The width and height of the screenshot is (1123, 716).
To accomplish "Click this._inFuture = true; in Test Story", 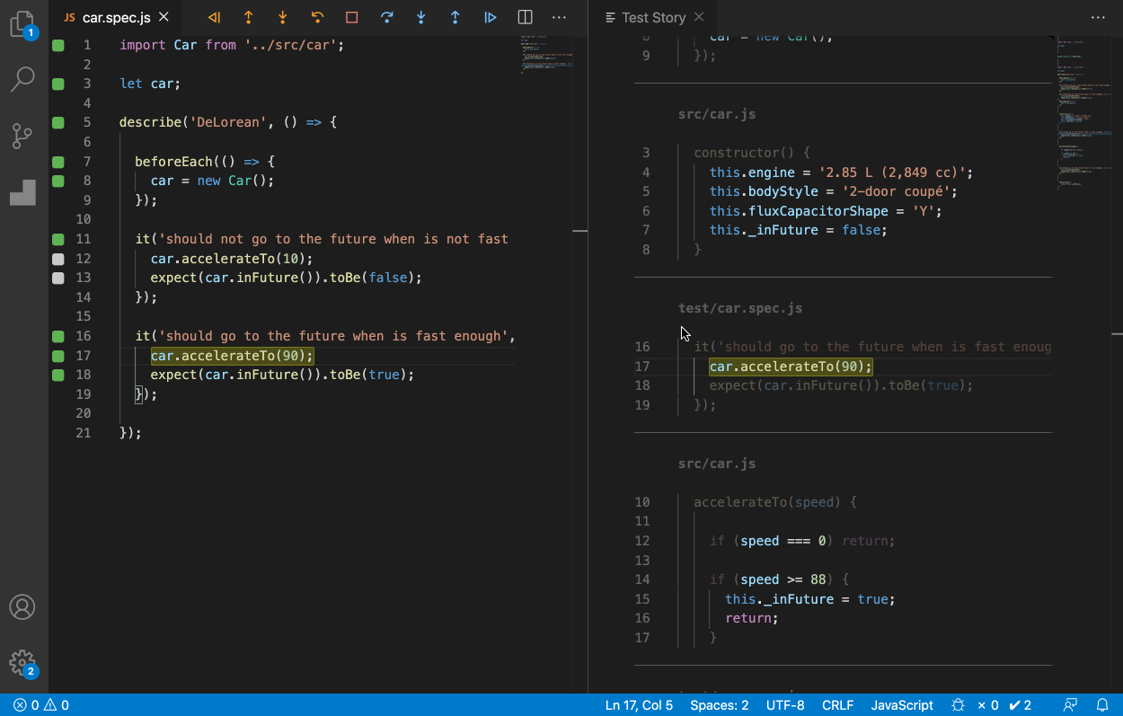I will (810, 599).
